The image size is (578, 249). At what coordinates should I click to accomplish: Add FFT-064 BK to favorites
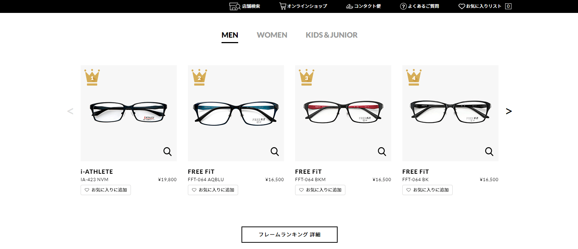pyautogui.click(x=427, y=190)
